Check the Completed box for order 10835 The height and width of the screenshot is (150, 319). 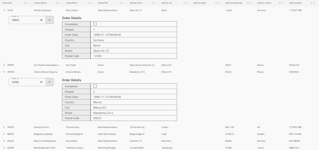point(95,24)
